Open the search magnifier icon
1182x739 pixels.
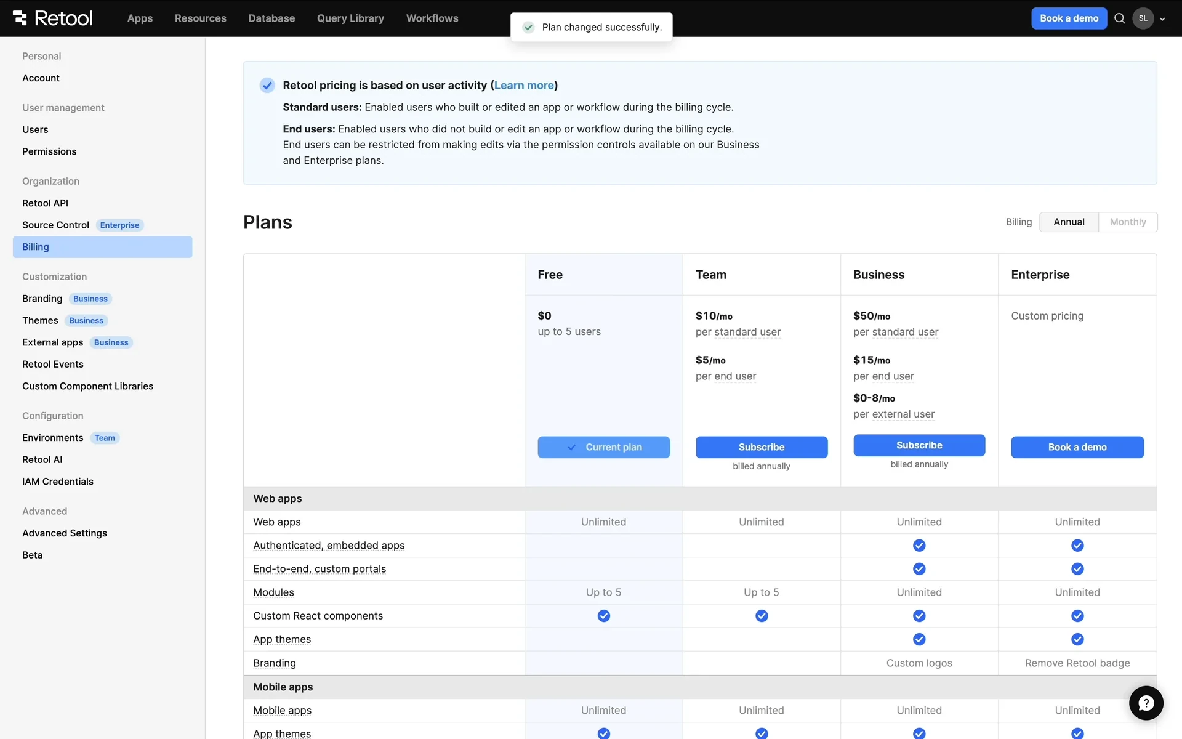[1120, 18]
